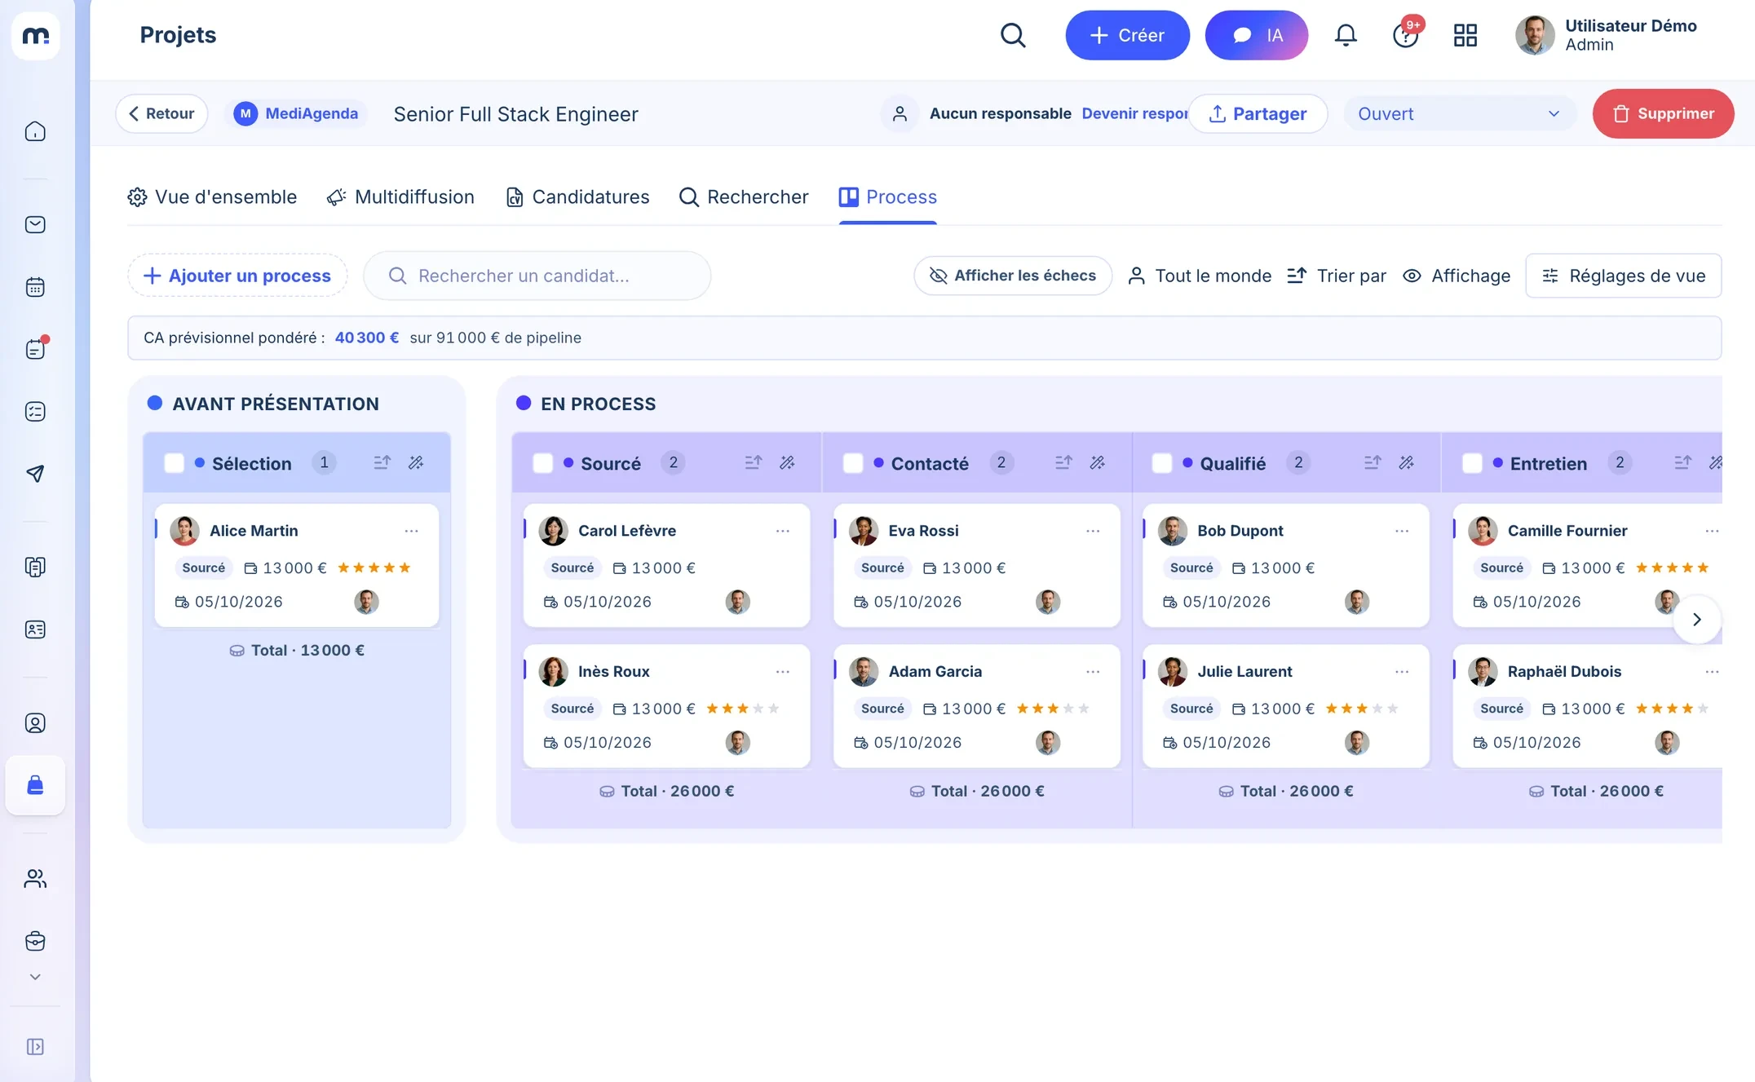Image resolution: width=1755 pixels, height=1082 pixels.
Task: Open Trier par sort options
Action: 1337,276
